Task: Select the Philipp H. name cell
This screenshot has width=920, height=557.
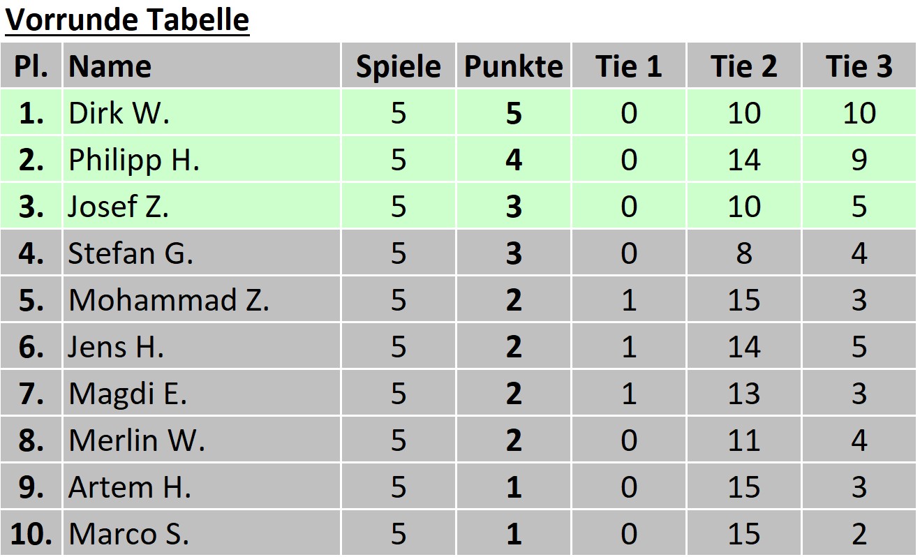Action: pyautogui.click(x=134, y=160)
